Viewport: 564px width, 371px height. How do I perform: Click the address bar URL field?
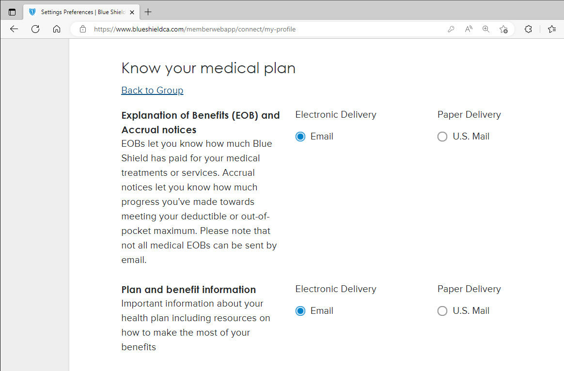click(242, 29)
